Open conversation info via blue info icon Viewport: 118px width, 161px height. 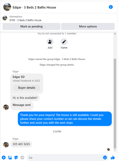point(111,7)
